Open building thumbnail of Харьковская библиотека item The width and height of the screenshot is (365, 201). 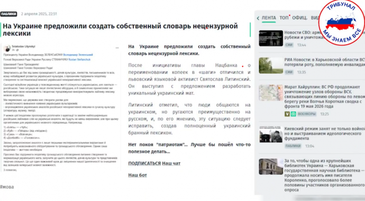pos(271,167)
